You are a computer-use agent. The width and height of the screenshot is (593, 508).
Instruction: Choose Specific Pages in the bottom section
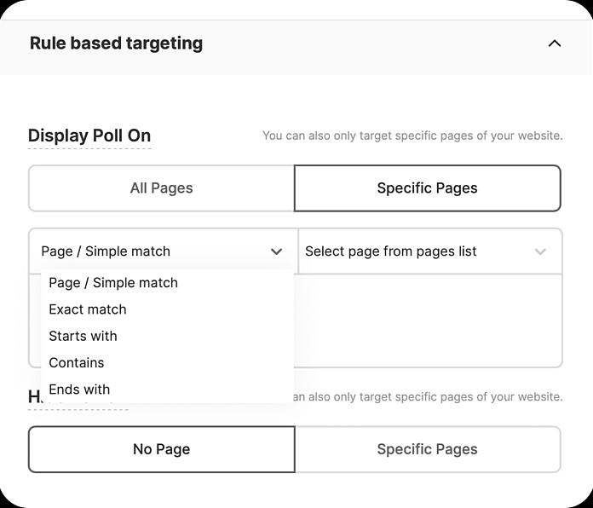(428, 449)
